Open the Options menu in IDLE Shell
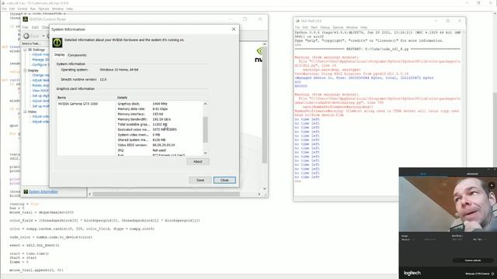Viewport: 497px width, 279px height. point(338,28)
